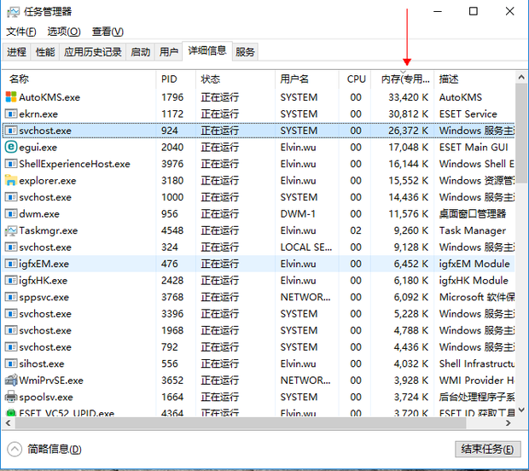The height and width of the screenshot is (471, 529).
Task: Click the DWM-1 user name cell
Action: click(298, 213)
